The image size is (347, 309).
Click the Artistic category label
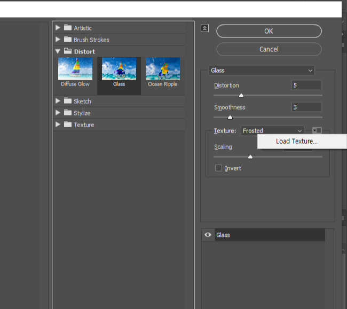coord(83,28)
